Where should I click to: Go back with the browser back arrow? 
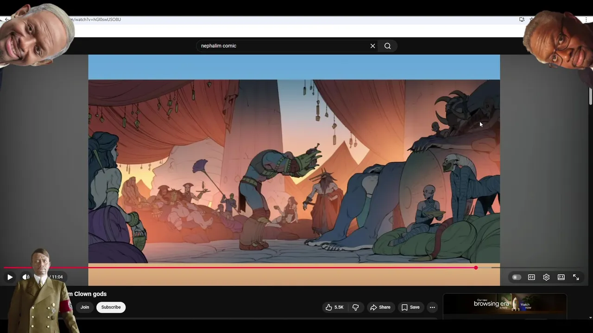tap(6, 19)
